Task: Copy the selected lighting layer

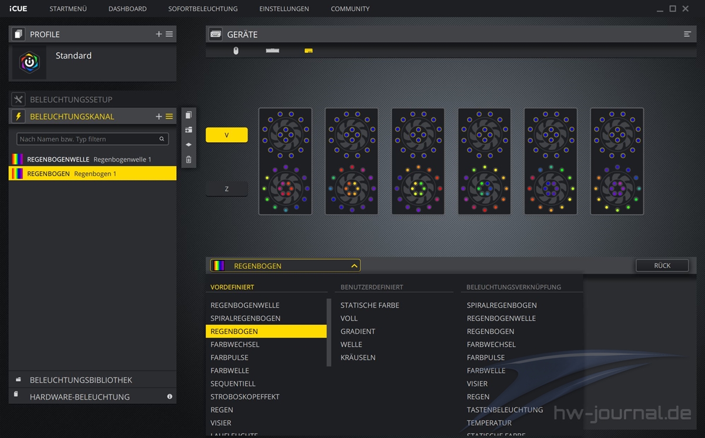Action: (x=188, y=115)
